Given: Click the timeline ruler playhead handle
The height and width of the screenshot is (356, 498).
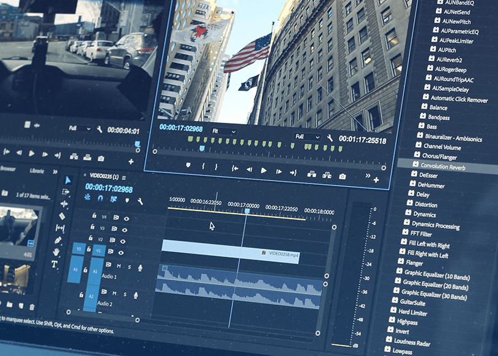Looking at the screenshot, I should [x=247, y=211].
